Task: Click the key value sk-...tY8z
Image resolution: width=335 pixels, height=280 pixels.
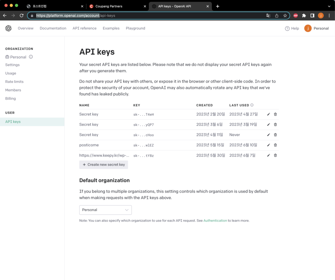Action: [144, 156]
